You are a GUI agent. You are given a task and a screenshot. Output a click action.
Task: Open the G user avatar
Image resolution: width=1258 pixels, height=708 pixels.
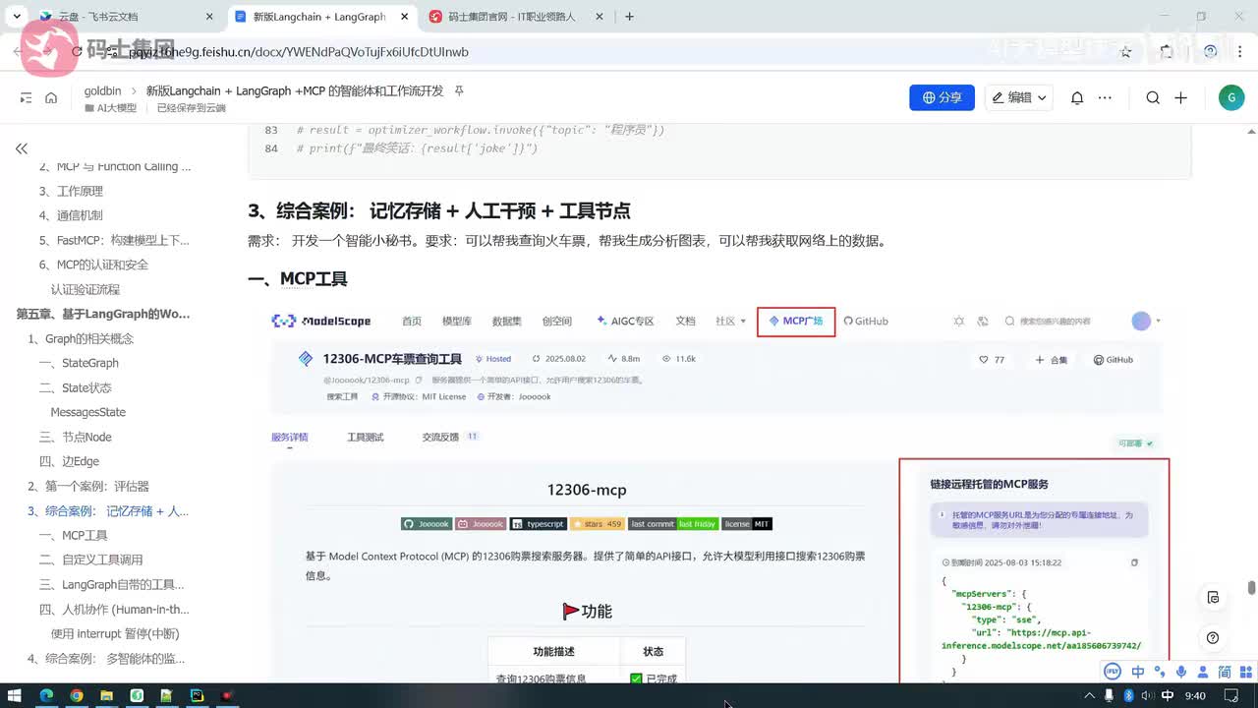pyautogui.click(x=1231, y=97)
